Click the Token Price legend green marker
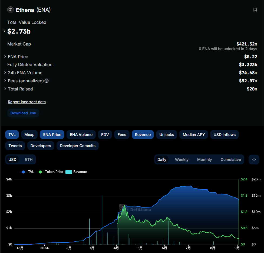Screen dimensions: 264x253 tap(41, 172)
